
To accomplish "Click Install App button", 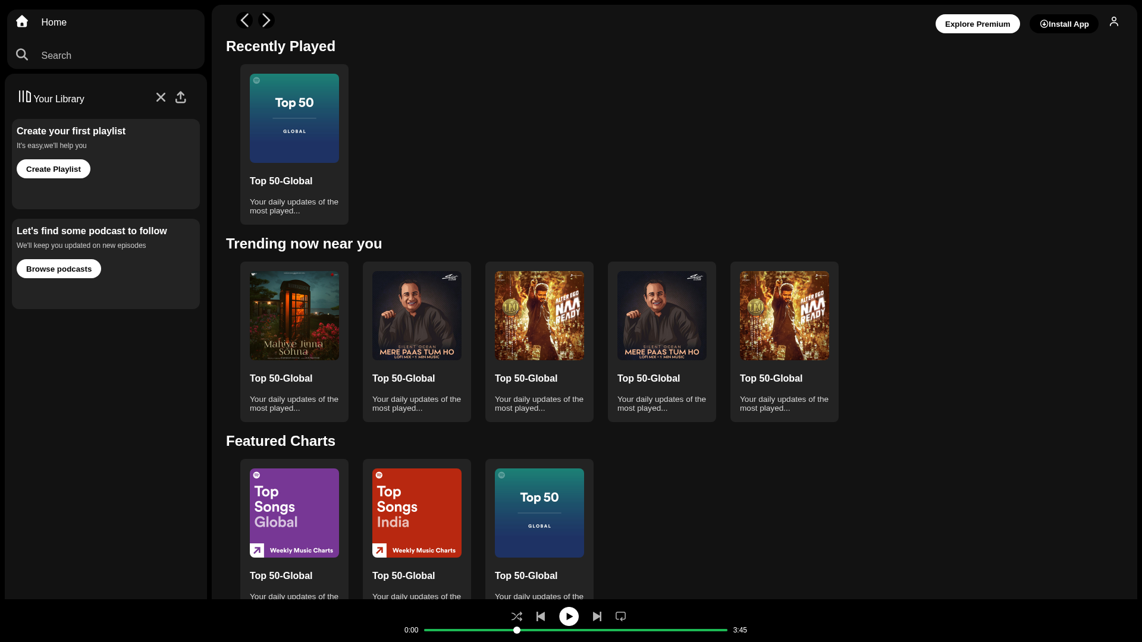I will click(x=1064, y=24).
